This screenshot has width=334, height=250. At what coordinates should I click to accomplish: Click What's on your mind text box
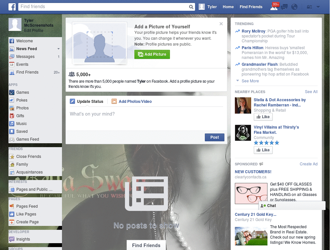(x=146, y=119)
